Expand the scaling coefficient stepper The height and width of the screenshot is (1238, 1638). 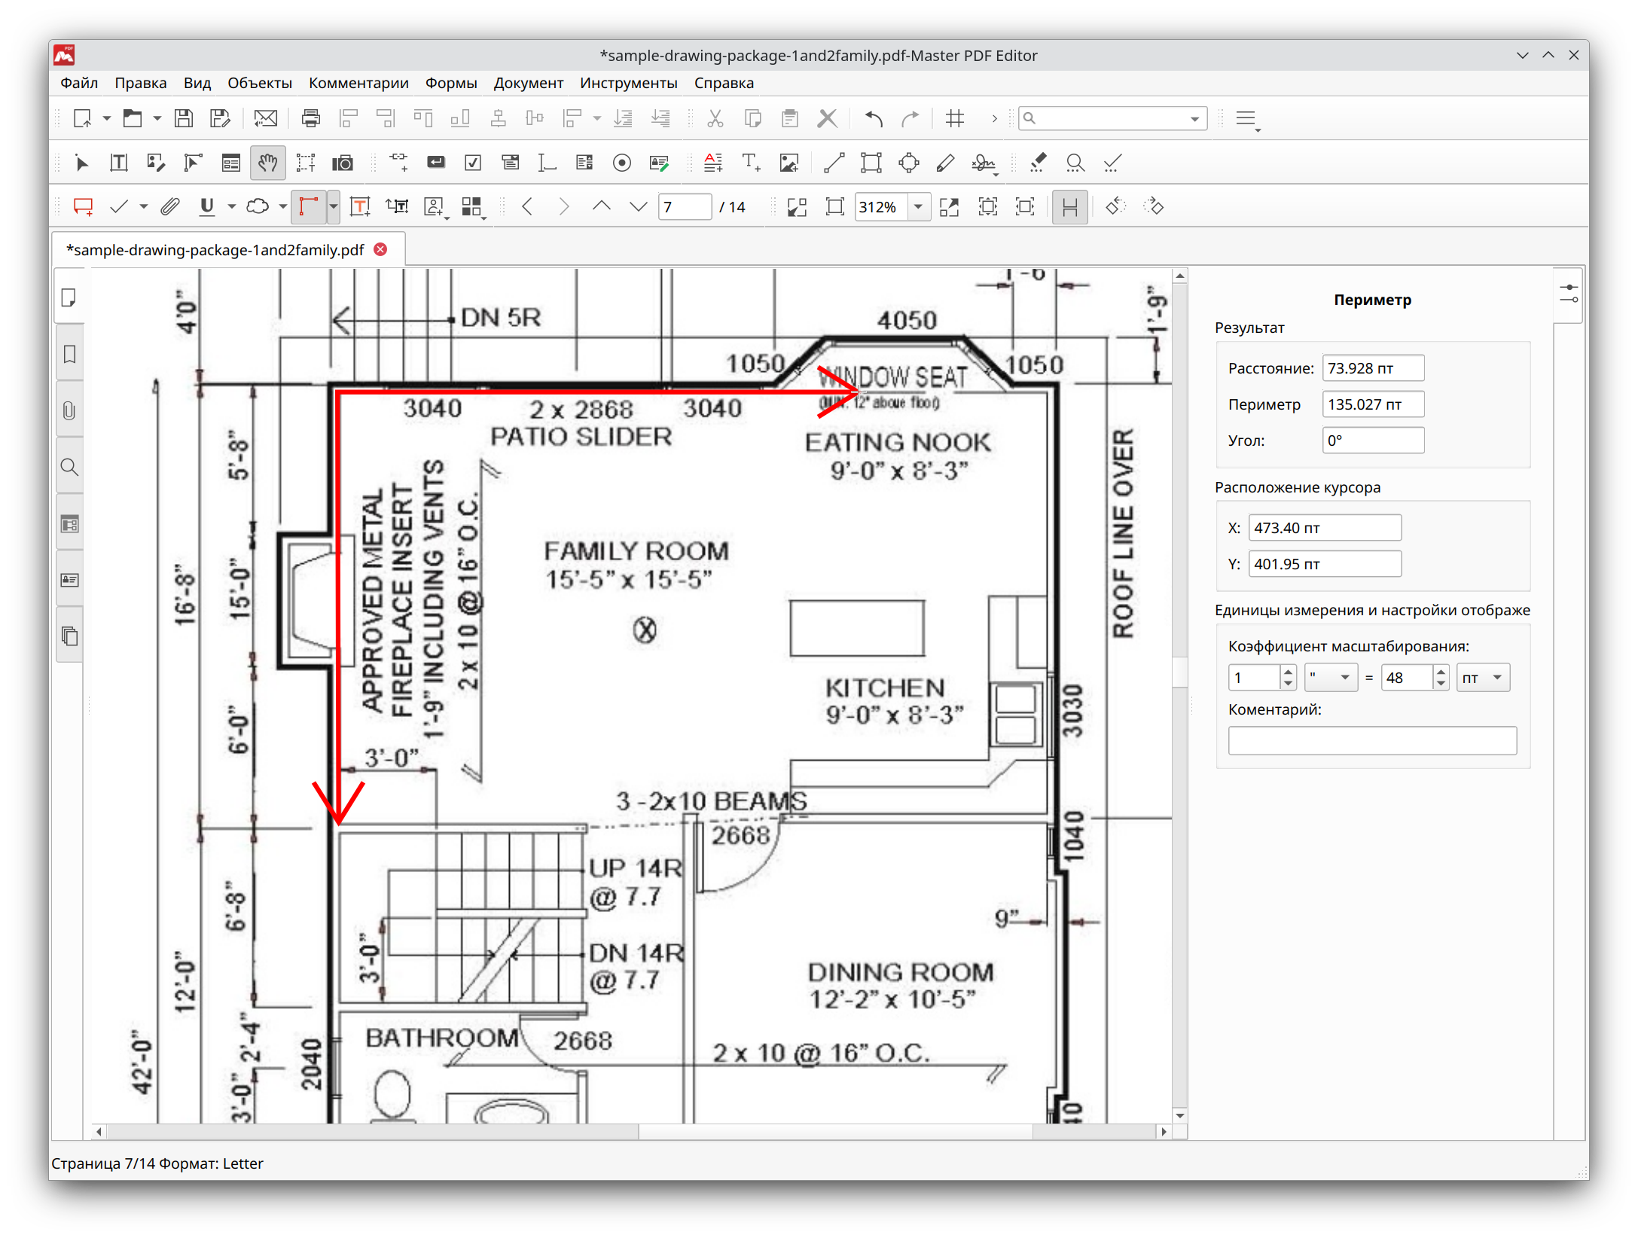1287,669
